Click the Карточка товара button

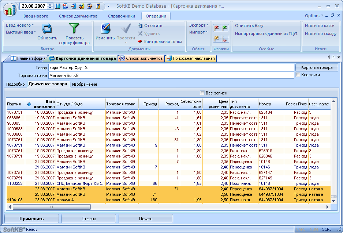click(x=317, y=67)
